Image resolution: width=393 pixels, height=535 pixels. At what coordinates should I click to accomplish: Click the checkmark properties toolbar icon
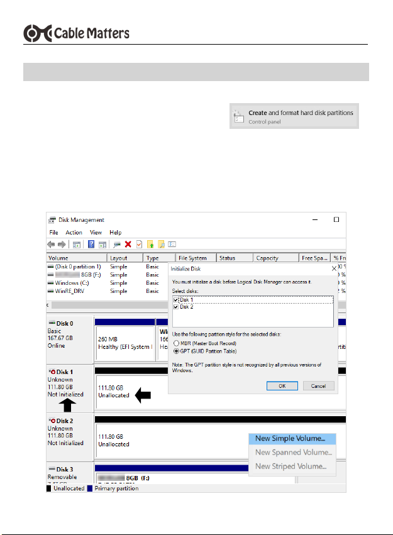click(x=139, y=244)
